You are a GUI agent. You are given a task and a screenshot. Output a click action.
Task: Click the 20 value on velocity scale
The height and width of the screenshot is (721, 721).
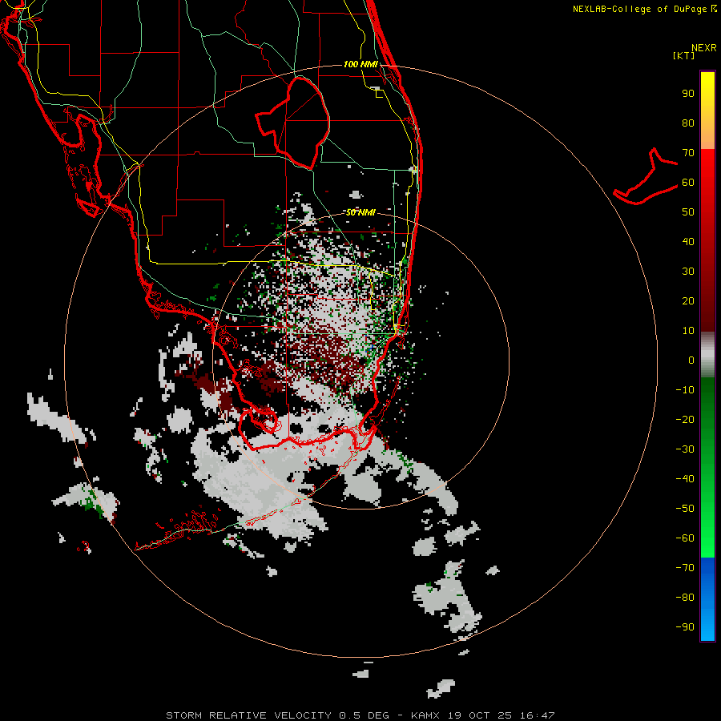point(688,301)
